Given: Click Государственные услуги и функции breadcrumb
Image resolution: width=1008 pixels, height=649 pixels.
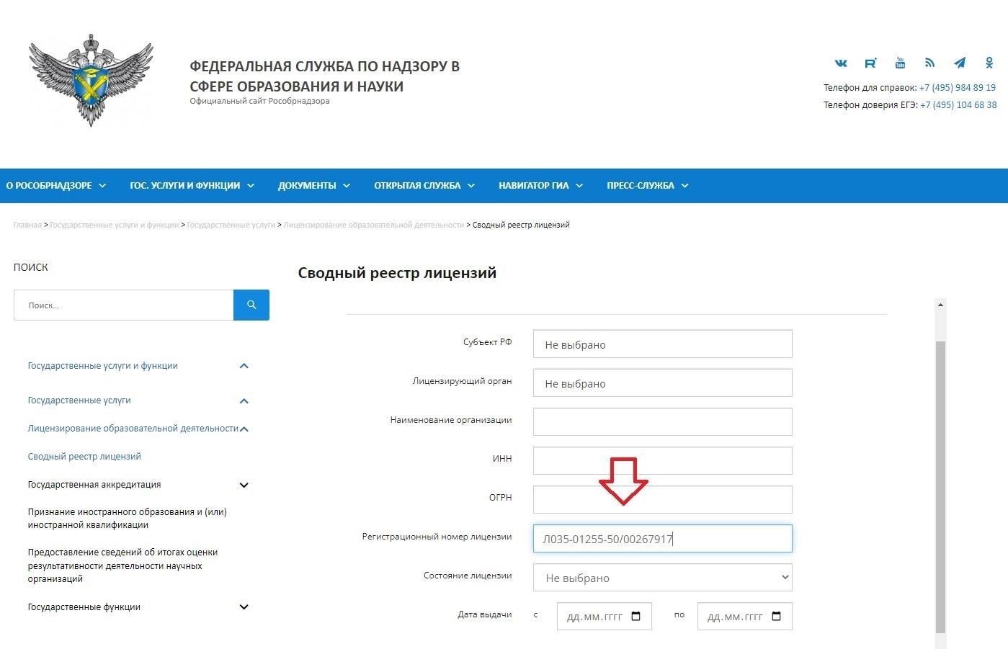Looking at the screenshot, I should point(114,225).
